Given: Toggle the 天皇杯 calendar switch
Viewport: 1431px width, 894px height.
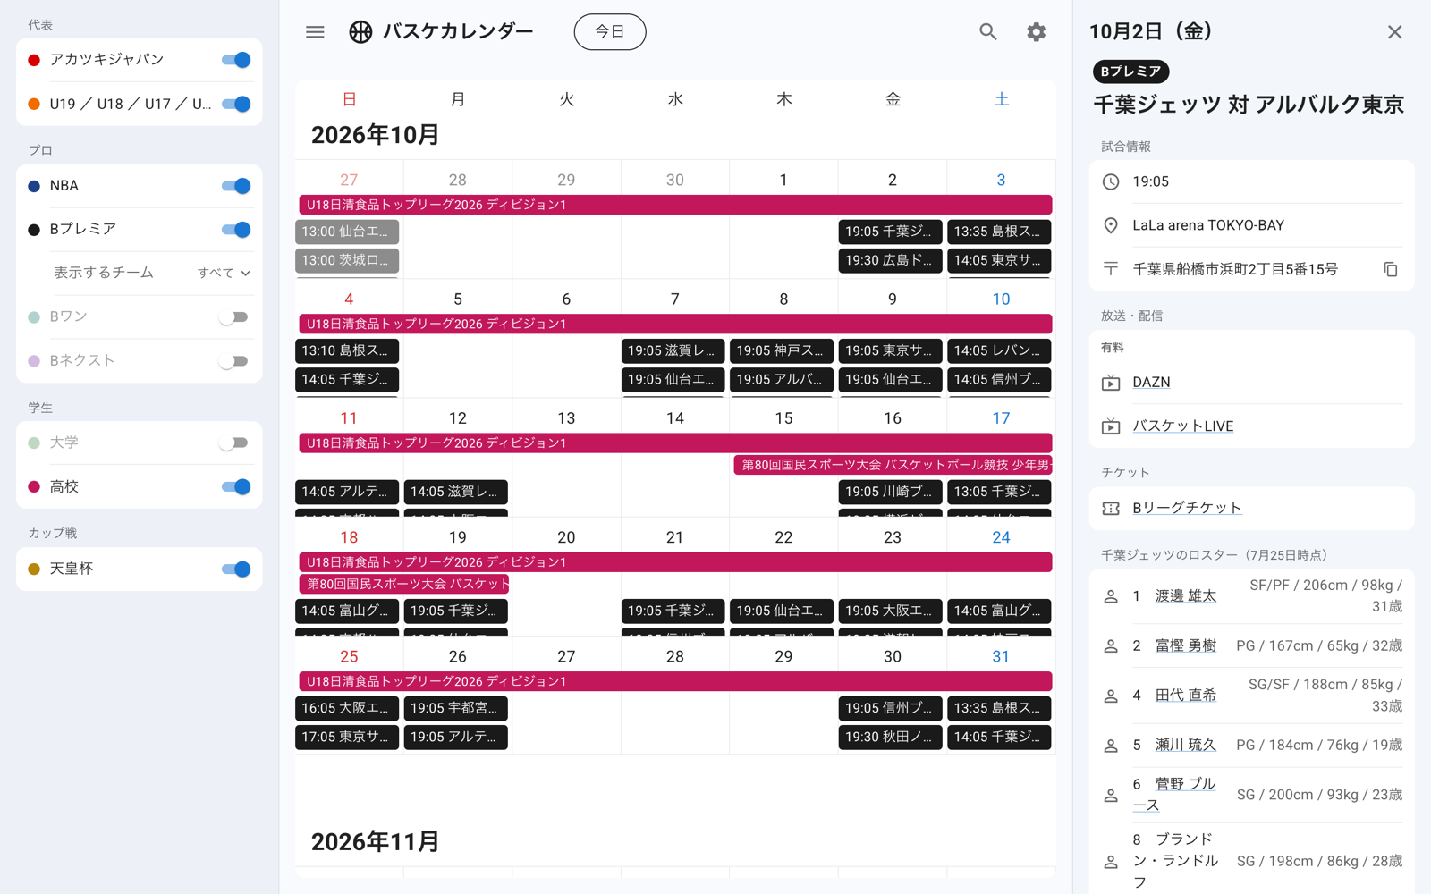Looking at the screenshot, I should click(x=236, y=569).
